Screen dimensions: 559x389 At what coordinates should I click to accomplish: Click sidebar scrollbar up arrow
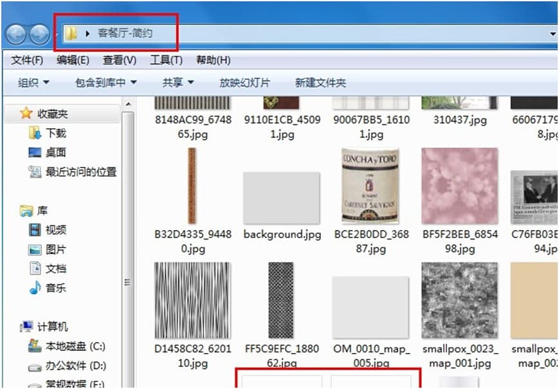[x=129, y=104]
